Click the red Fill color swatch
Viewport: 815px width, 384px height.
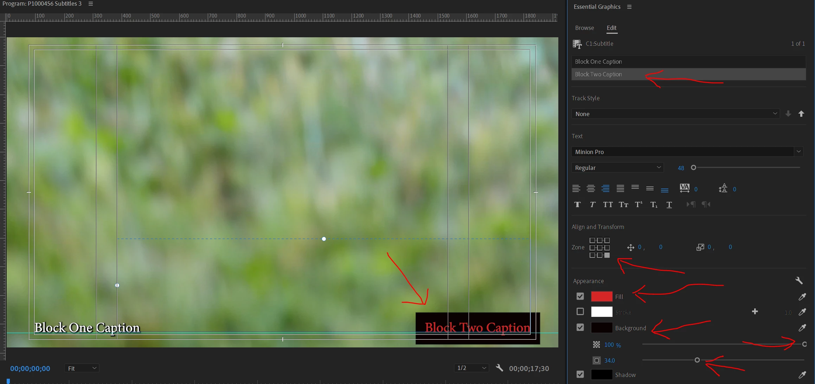point(602,296)
